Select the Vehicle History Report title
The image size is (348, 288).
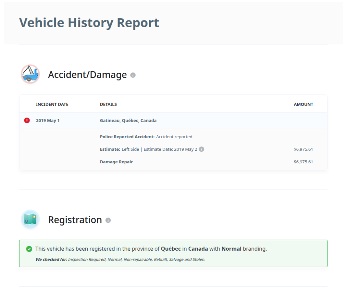89,23
